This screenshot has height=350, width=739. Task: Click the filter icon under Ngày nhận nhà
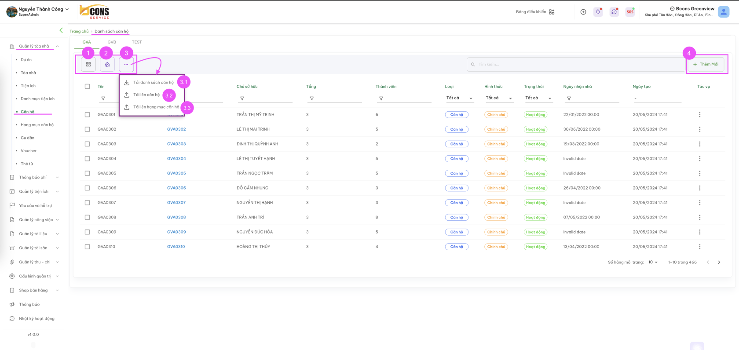569,98
